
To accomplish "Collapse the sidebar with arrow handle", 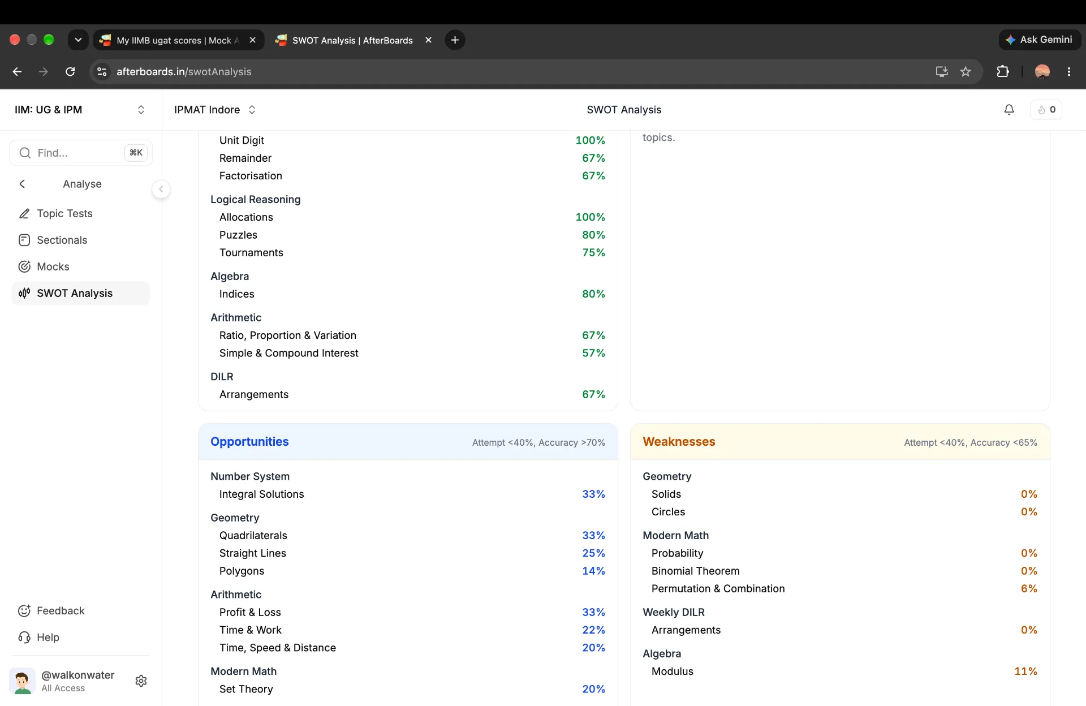I will (161, 189).
